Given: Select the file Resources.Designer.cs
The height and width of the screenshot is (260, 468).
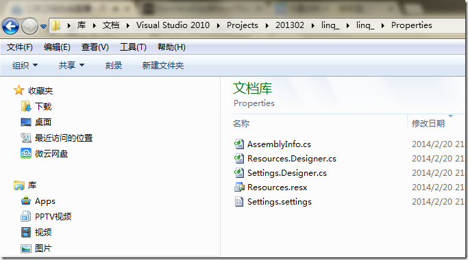Looking at the screenshot, I should click(x=292, y=159).
